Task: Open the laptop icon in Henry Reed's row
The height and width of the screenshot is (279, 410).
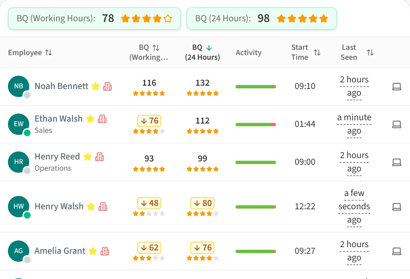Action: click(x=397, y=162)
